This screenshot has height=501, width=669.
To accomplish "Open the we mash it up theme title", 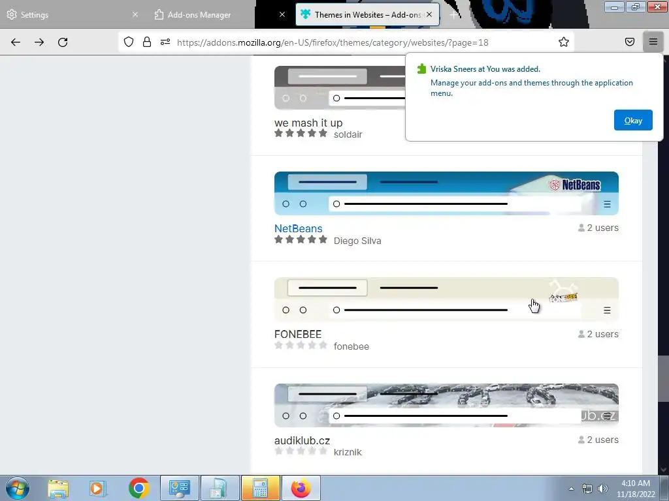I will 308,123.
